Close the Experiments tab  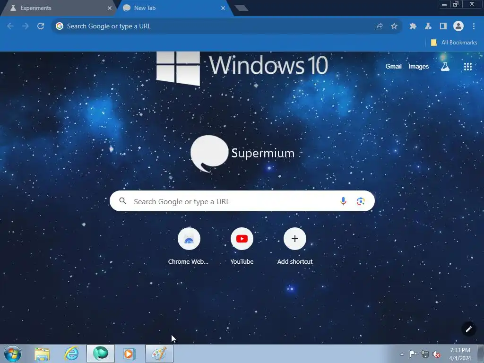(x=109, y=8)
